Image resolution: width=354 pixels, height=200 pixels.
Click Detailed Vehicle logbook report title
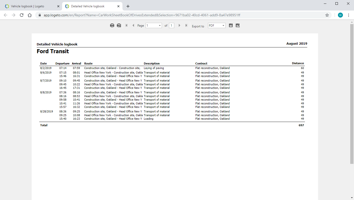[57, 44]
